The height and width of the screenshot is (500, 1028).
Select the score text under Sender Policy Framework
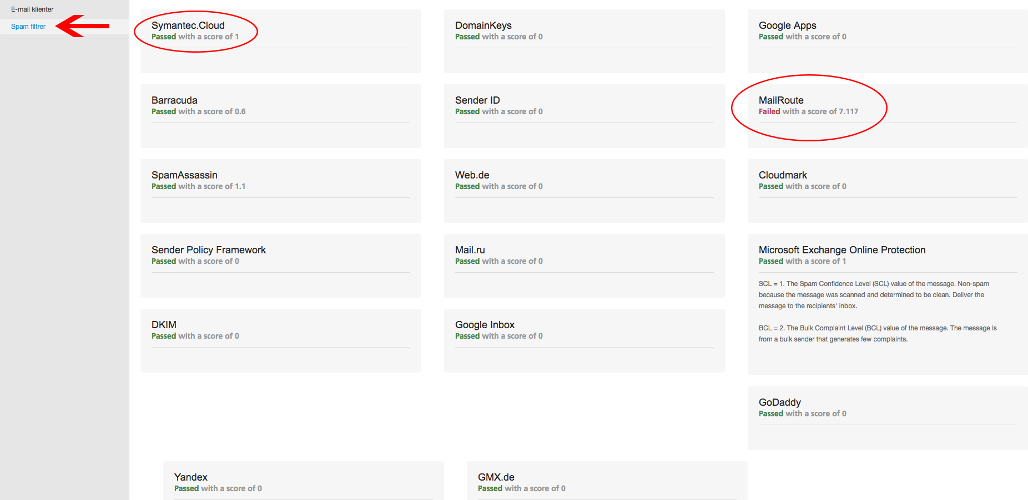point(195,261)
